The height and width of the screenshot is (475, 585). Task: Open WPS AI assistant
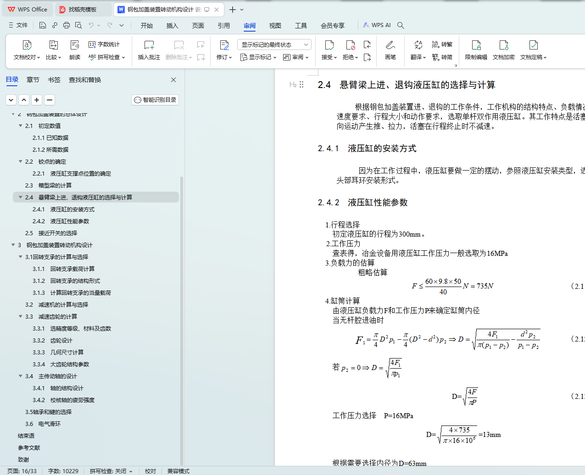[377, 25]
